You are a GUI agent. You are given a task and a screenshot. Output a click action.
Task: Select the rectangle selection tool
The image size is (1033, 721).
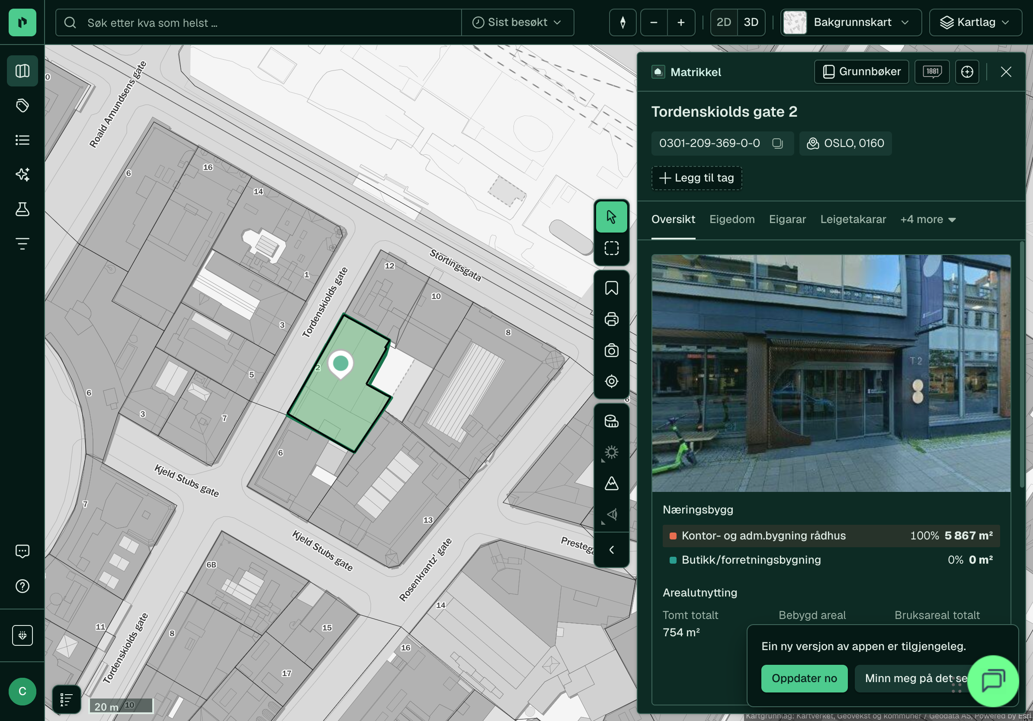coord(611,248)
